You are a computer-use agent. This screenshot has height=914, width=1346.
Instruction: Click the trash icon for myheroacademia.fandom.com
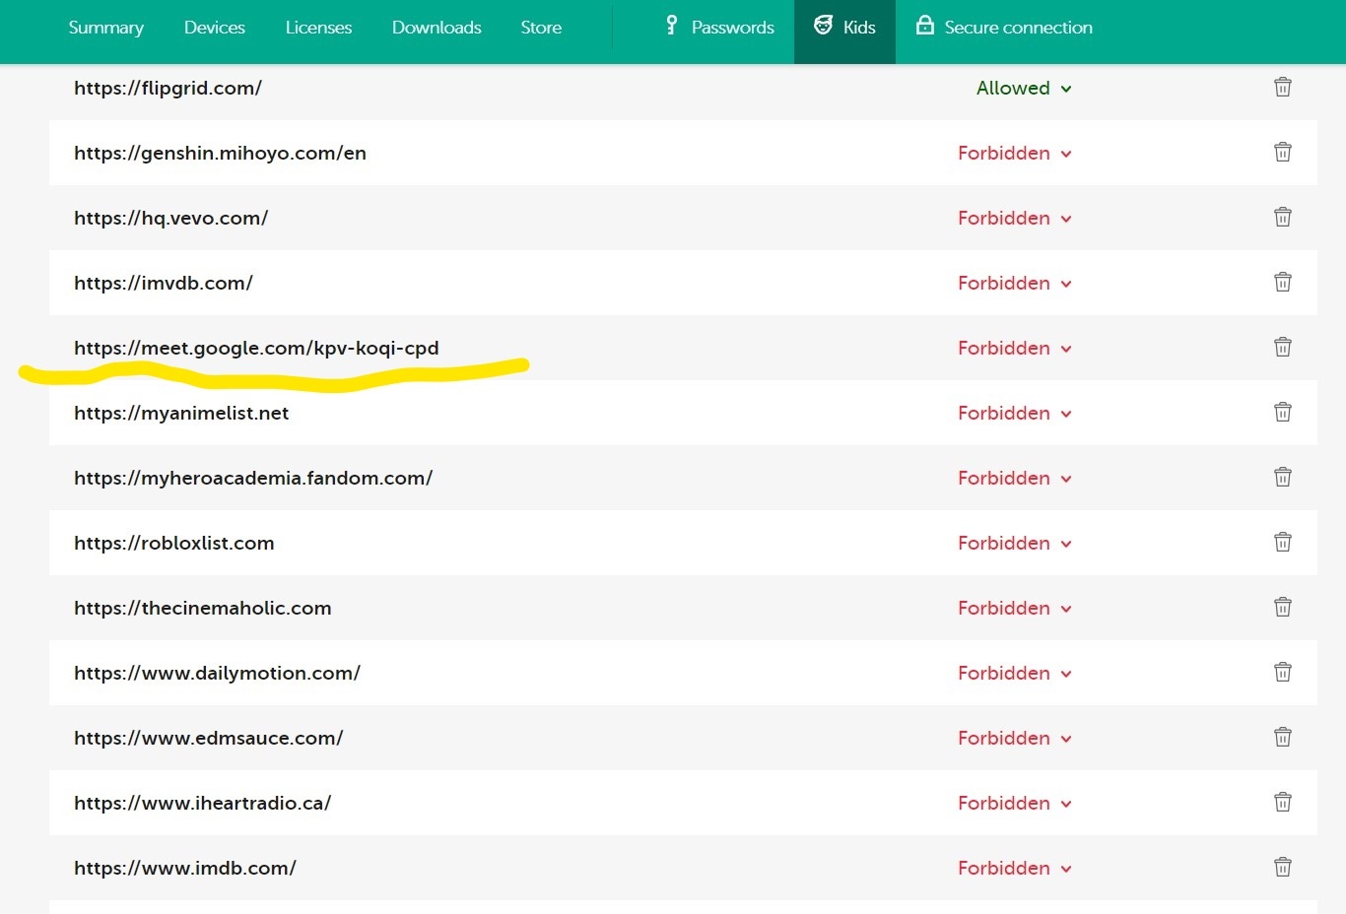click(x=1282, y=477)
